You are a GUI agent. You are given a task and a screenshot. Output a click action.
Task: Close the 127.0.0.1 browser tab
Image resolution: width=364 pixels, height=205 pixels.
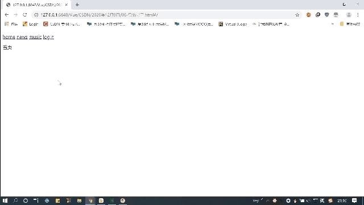67,5
